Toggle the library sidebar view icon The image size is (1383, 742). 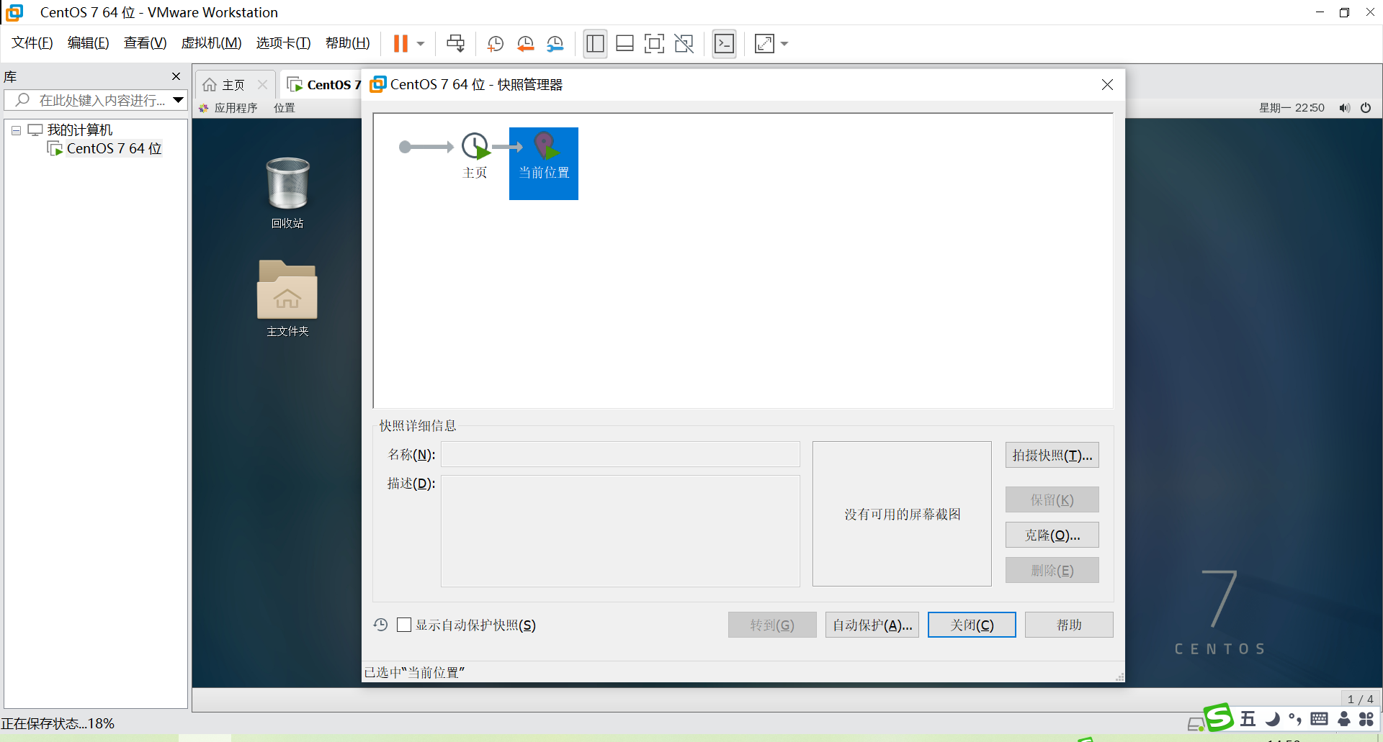[x=595, y=44]
